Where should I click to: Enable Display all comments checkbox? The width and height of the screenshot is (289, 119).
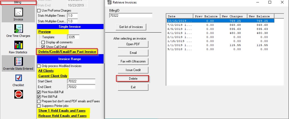click(x=43, y=42)
